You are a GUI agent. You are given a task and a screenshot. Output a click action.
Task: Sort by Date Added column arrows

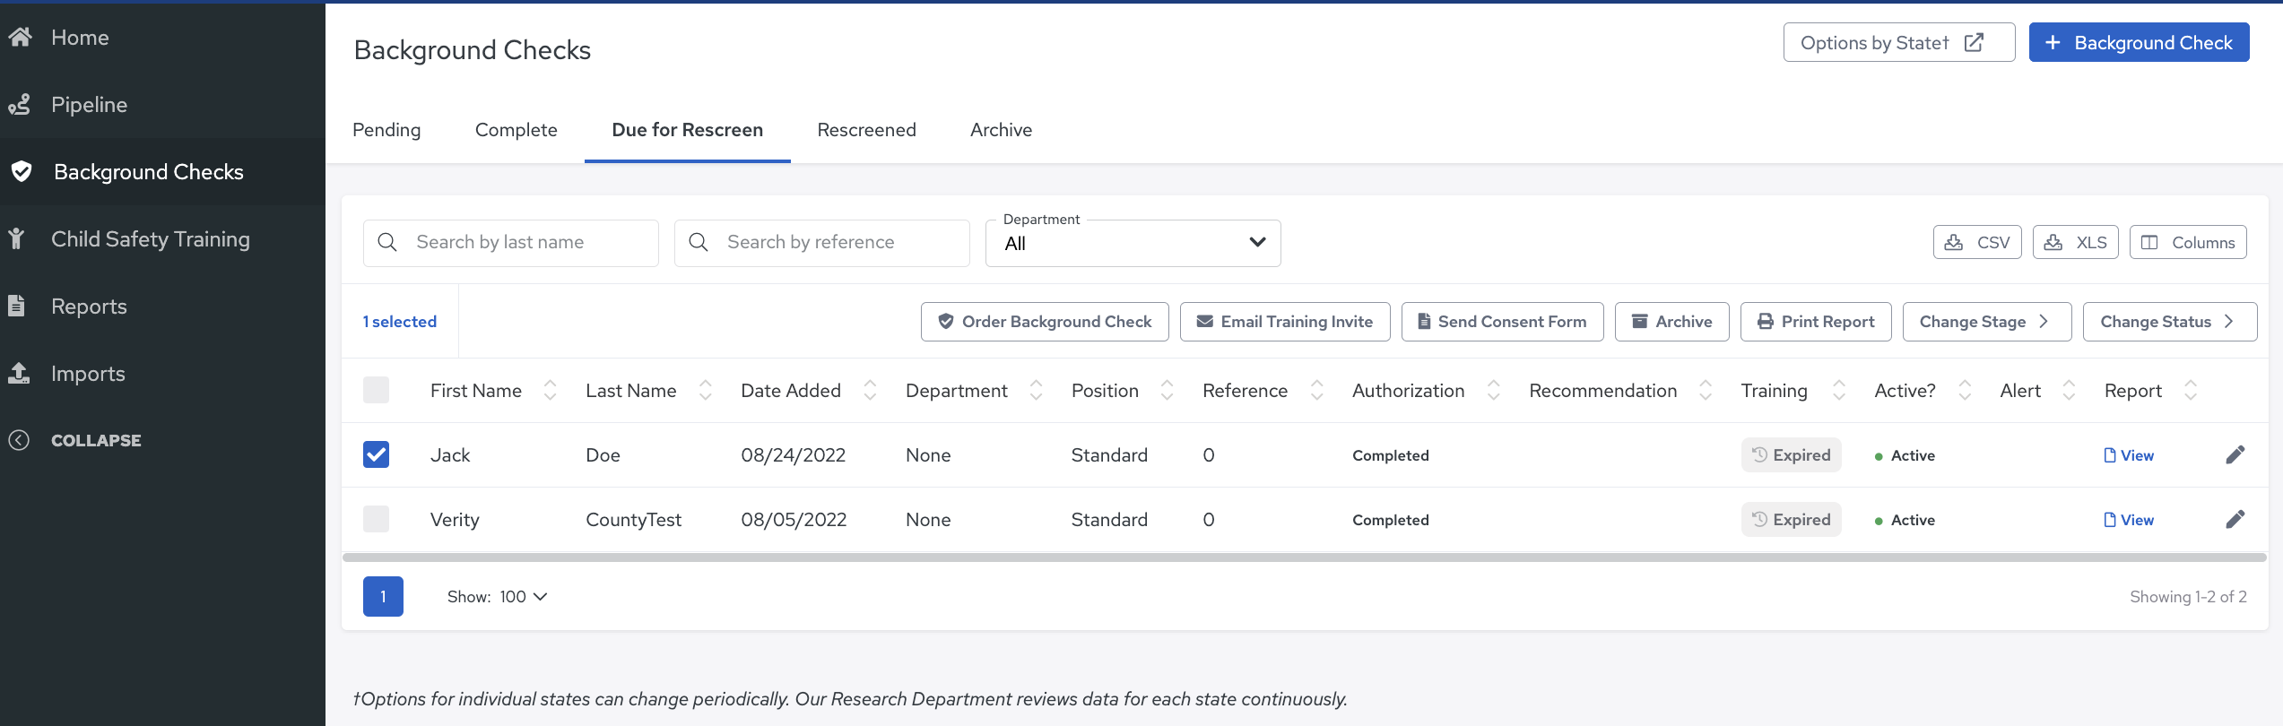[870, 390]
